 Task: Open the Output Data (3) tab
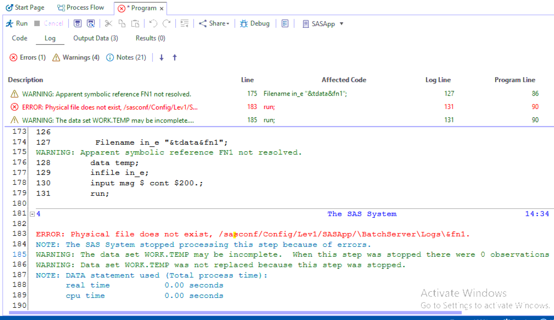click(x=96, y=38)
